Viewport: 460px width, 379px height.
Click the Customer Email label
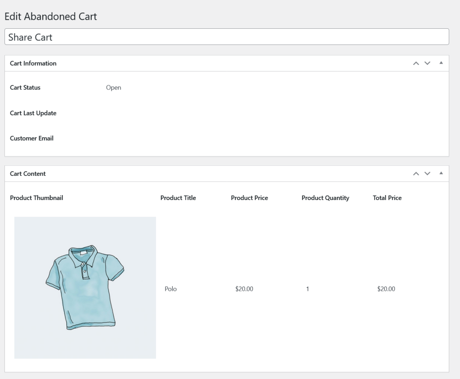[32, 138]
